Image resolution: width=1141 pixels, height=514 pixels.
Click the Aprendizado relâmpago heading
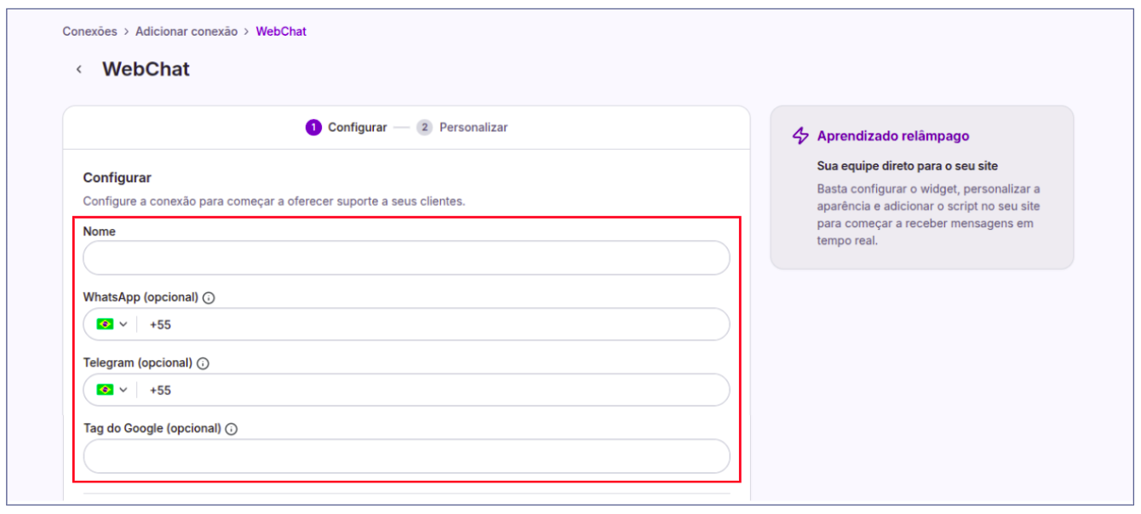click(892, 136)
